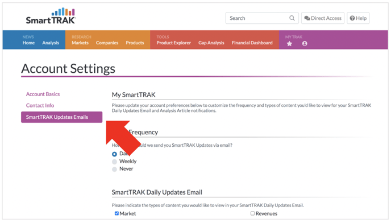Focus the Search field

(x=262, y=18)
